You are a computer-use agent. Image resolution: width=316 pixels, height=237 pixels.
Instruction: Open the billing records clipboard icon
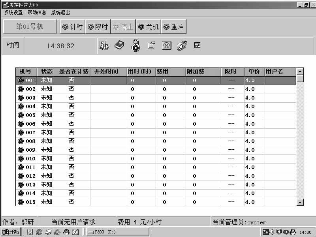click(x=151, y=45)
